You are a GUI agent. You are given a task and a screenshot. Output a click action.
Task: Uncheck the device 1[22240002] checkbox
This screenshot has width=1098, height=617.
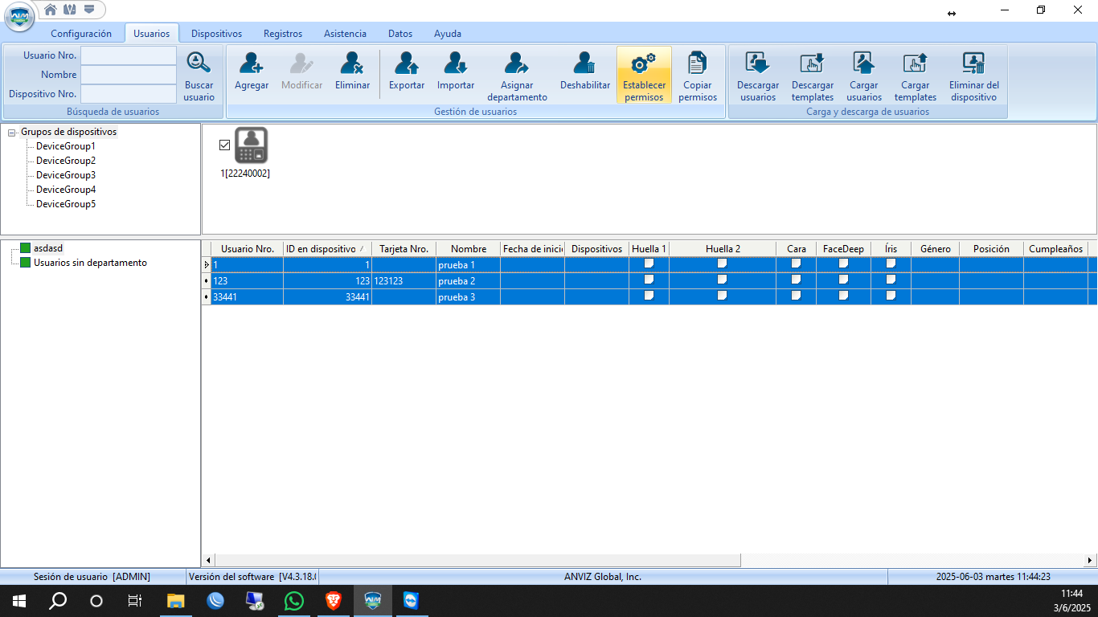(x=224, y=145)
